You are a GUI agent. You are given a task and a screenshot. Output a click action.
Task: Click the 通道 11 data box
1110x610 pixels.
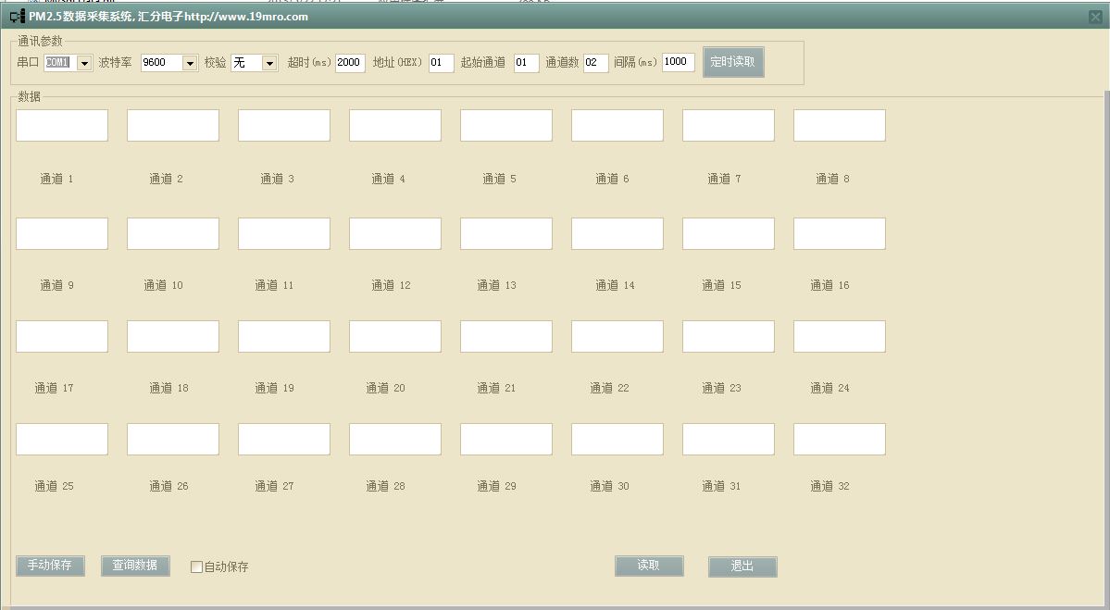coord(284,233)
